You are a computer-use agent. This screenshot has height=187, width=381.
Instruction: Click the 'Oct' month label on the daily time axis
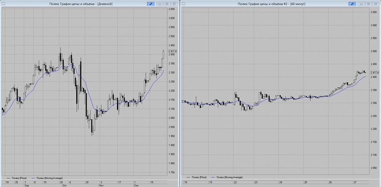tap(65, 185)
